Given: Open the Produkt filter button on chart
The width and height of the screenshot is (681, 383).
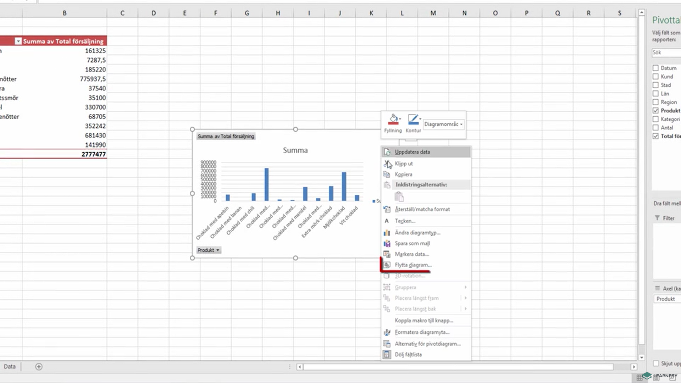Looking at the screenshot, I should [209, 250].
